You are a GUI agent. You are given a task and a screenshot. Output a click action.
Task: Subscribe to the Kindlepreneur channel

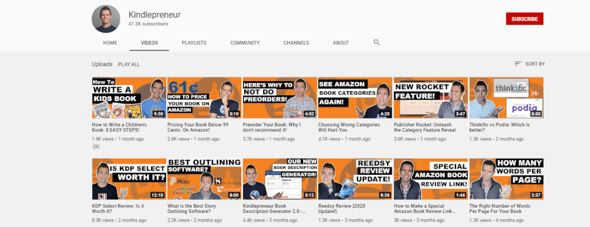525,19
